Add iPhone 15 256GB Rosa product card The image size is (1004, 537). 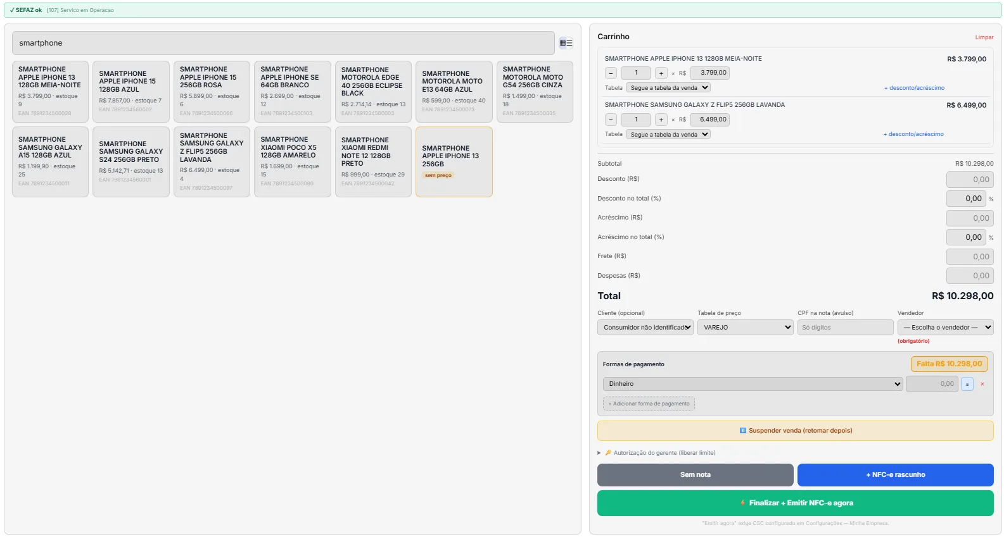tap(212, 92)
